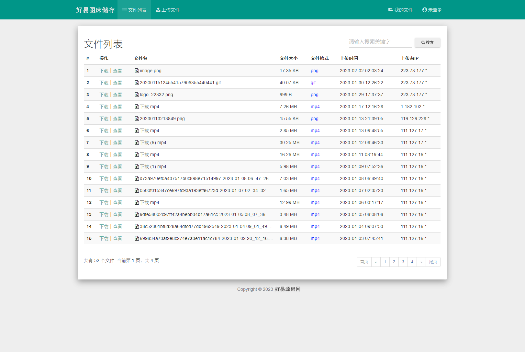Click the 共有 52 个文件 summary text
Screen dimensions: 525x352
pos(99,260)
